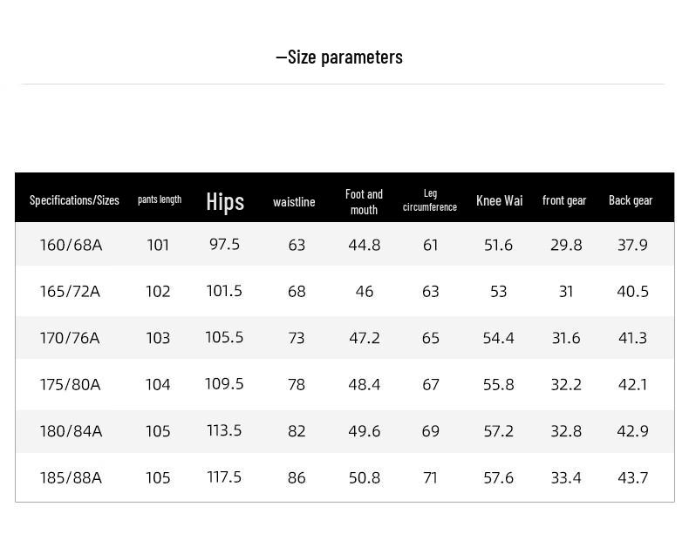689x547 pixels.
Task: Select knee value 55.8
Action: 498,385
